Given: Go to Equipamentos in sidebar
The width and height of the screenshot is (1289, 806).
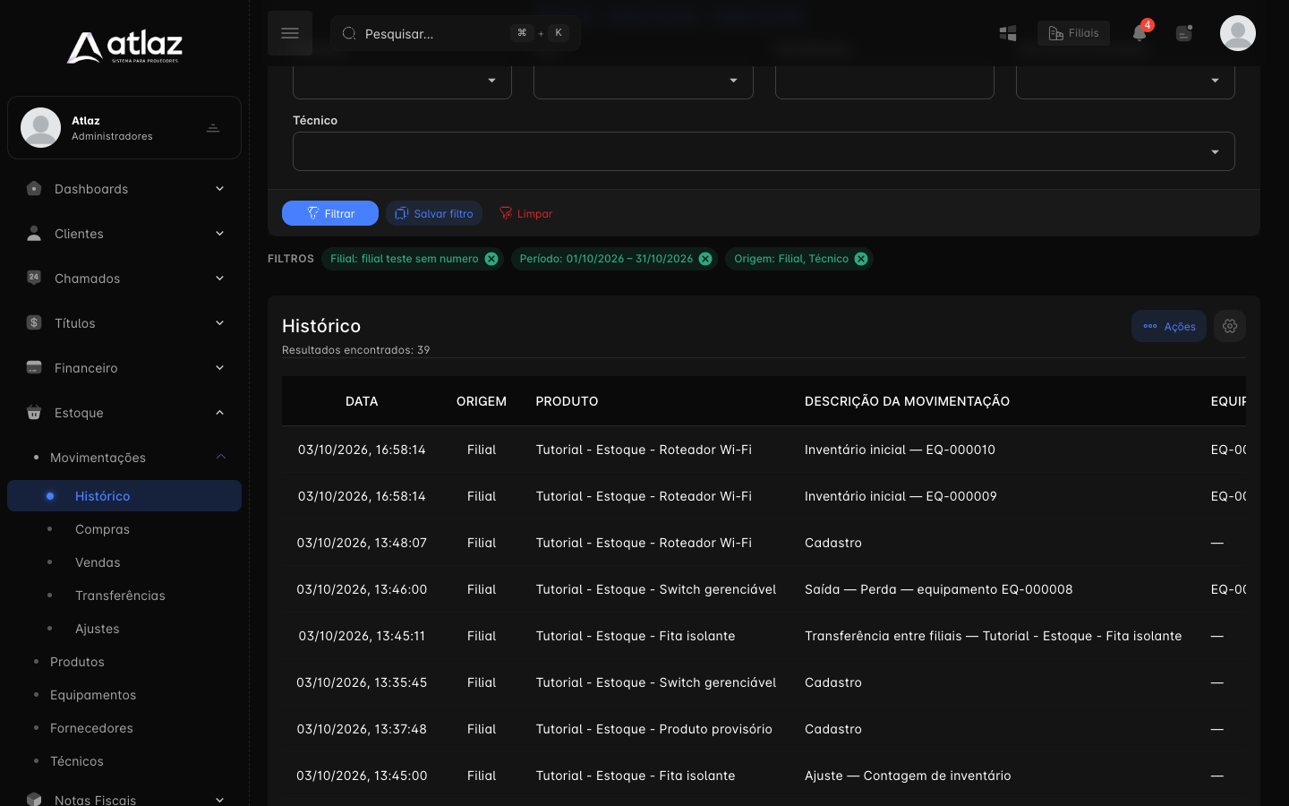Looking at the screenshot, I should tap(93, 695).
